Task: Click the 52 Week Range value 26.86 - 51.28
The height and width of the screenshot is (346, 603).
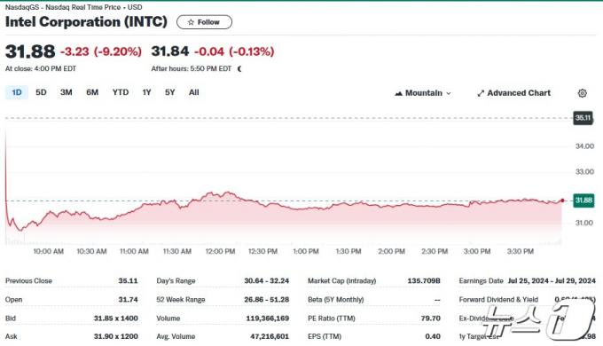Action: click(x=267, y=300)
